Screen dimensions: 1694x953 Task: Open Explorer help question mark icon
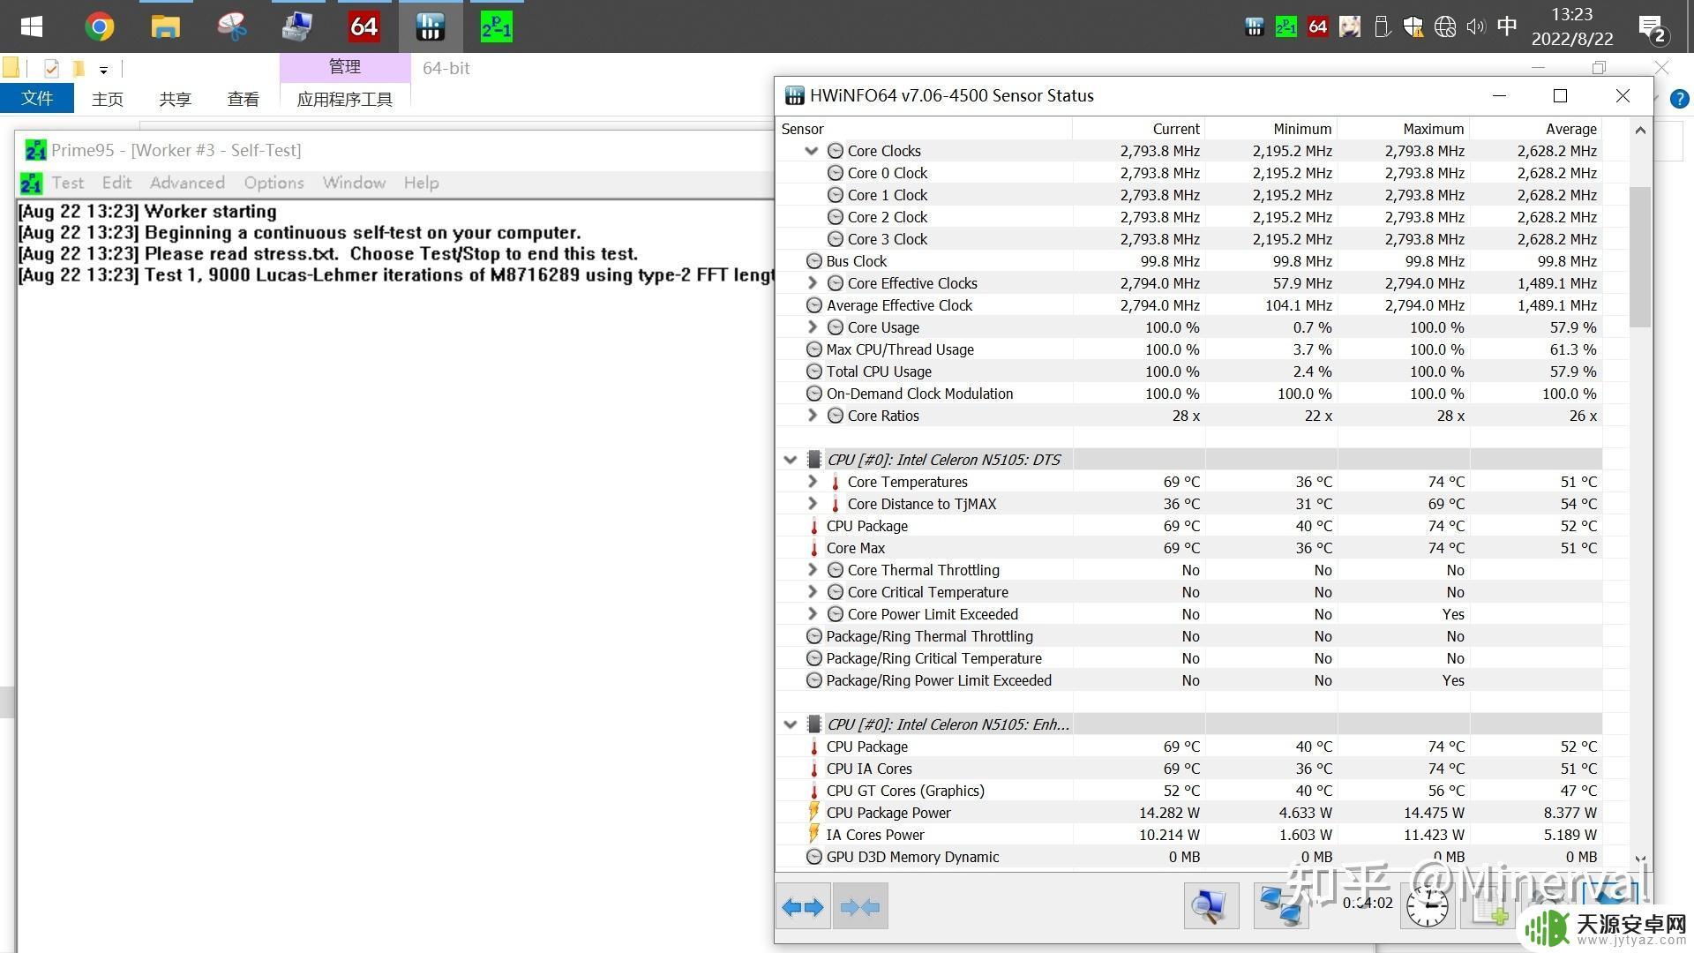(1680, 99)
